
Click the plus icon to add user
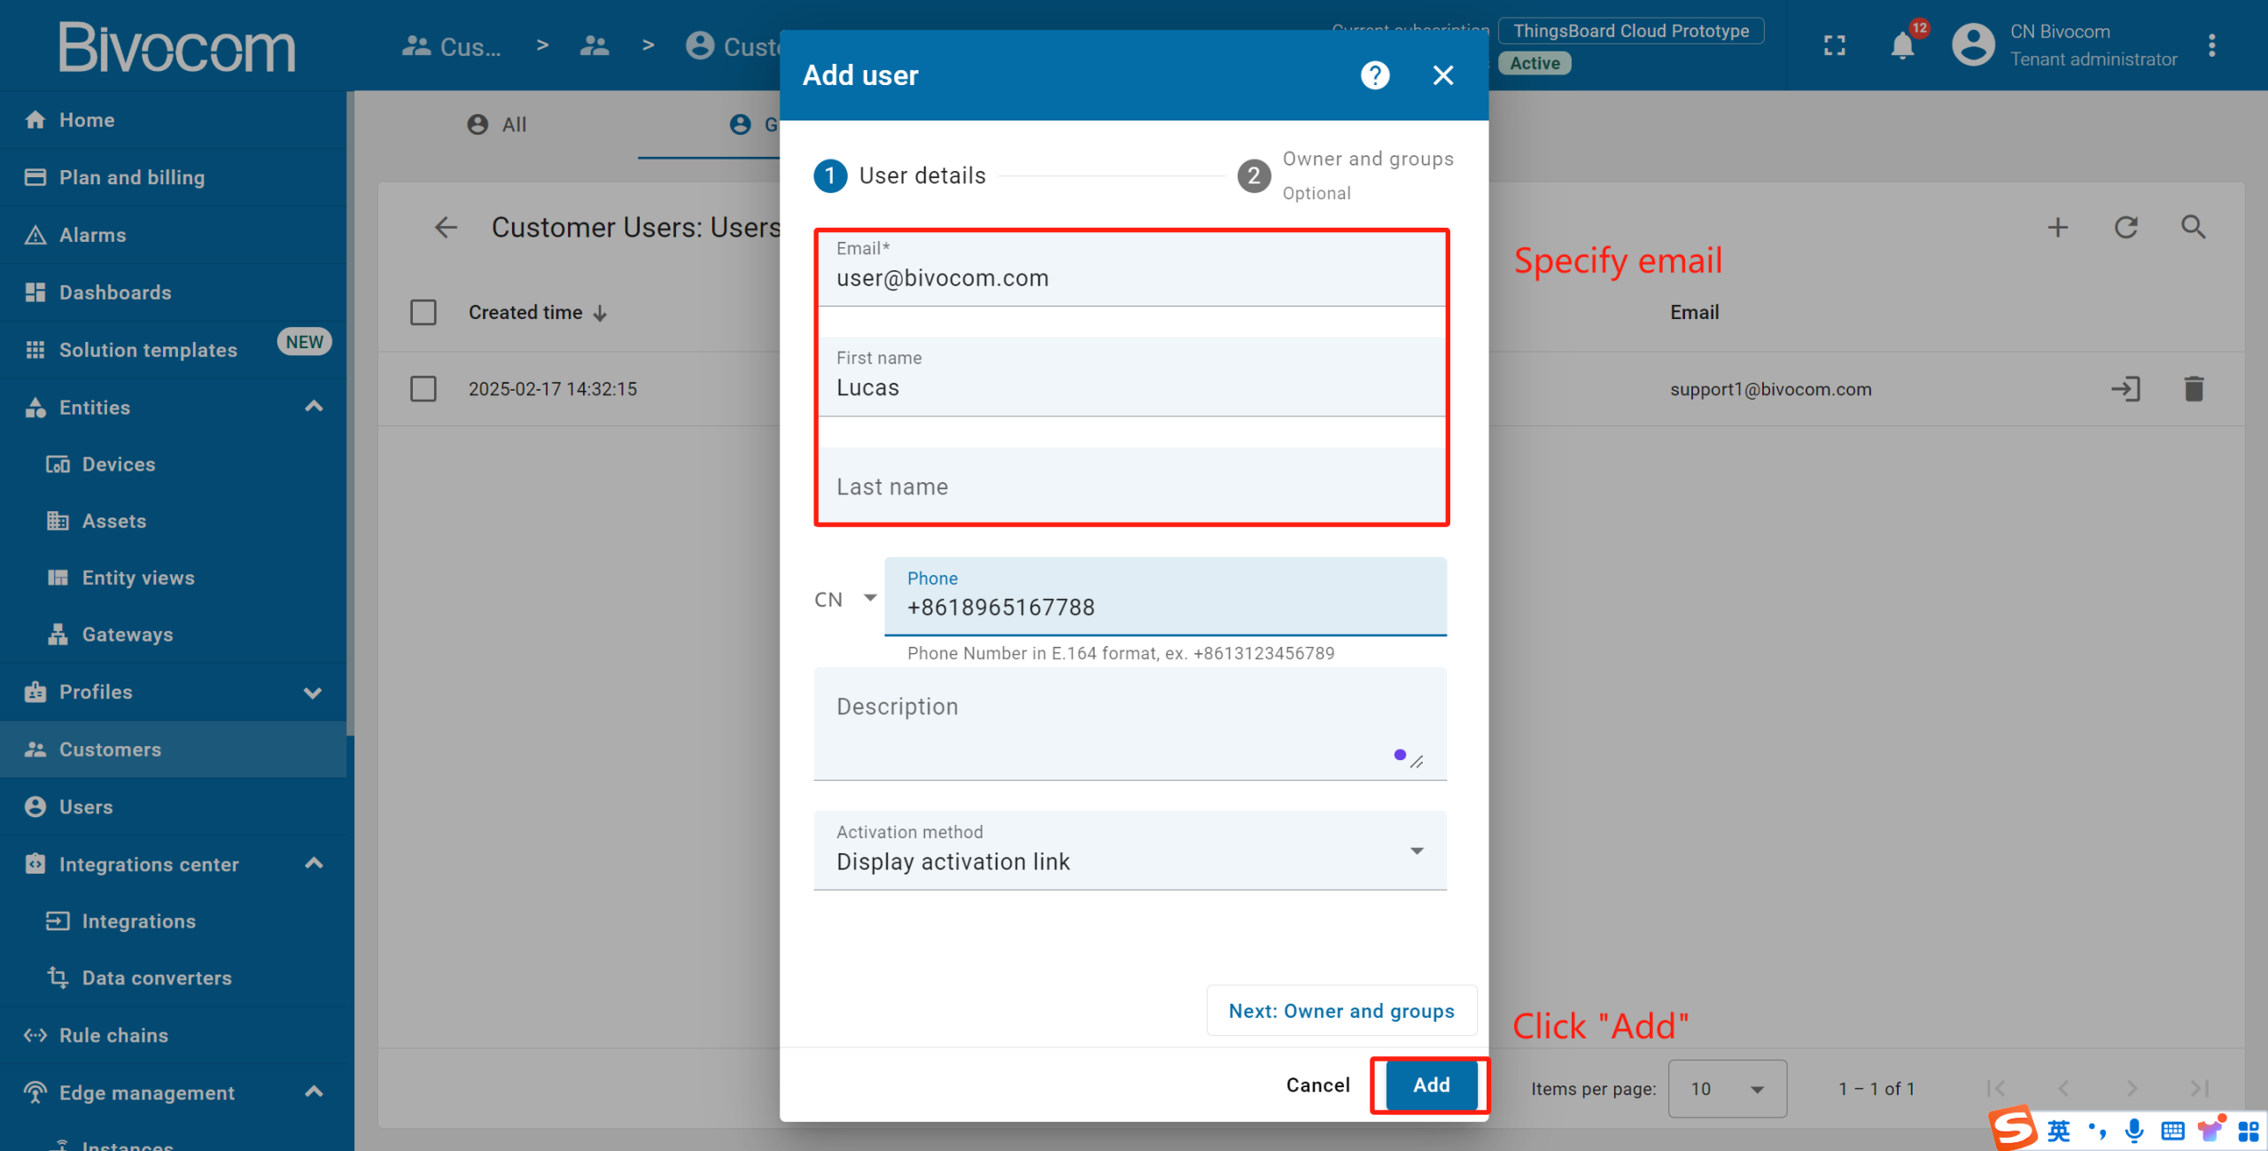point(2058,228)
